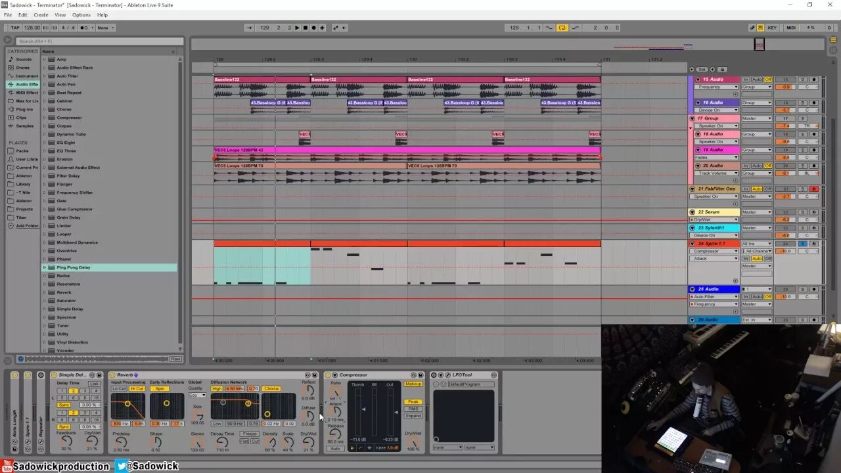Arm the record button on track 18 Audio

[814, 134]
